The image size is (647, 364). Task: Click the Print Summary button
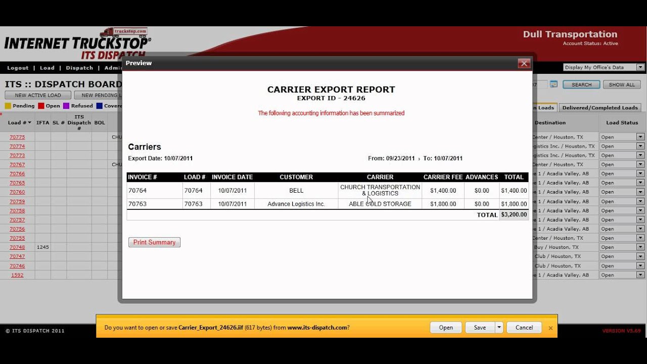click(154, 243)
